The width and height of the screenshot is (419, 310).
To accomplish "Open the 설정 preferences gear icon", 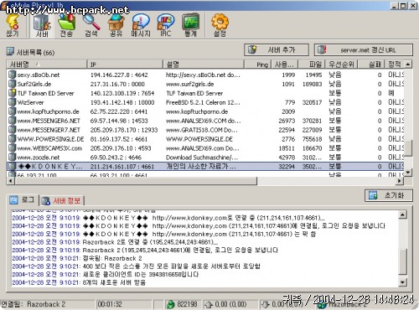I will click(x=220, y=26).
